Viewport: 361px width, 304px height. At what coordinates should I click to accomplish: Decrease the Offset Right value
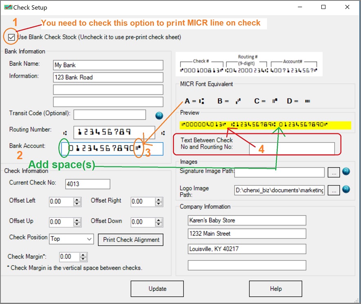[158, 204]
